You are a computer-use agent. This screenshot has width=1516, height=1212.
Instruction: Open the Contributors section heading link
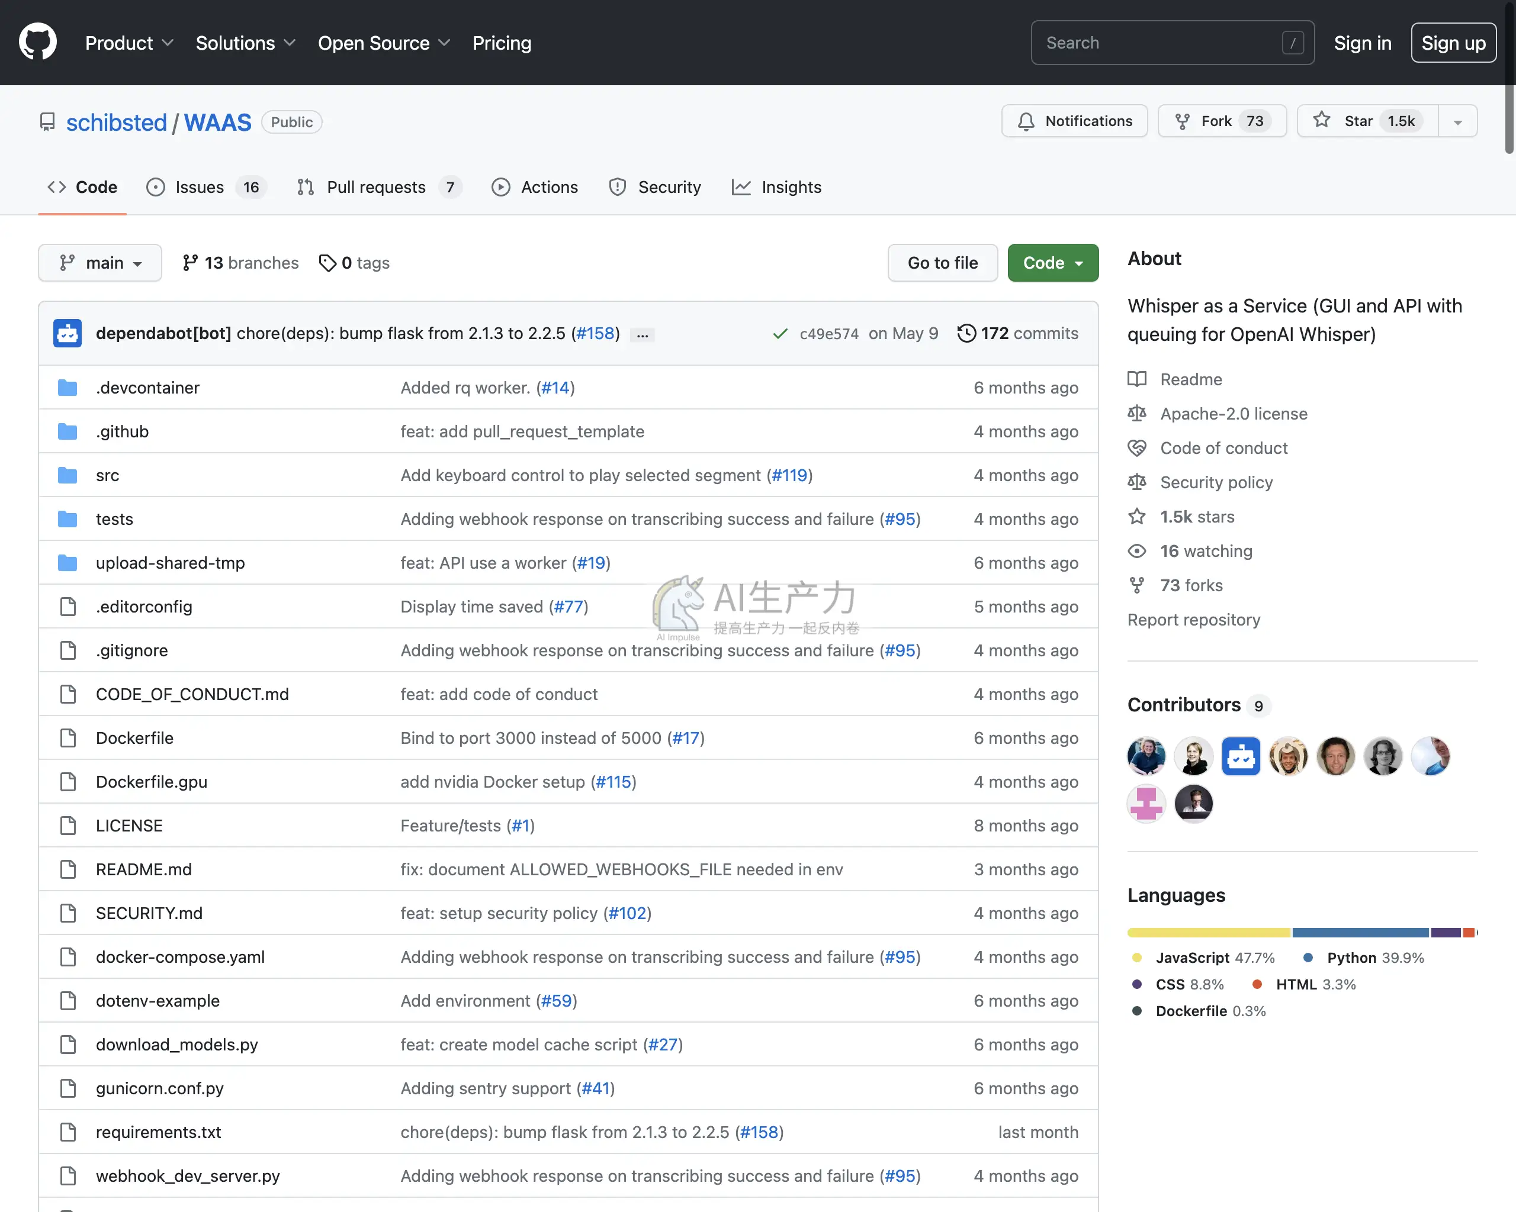tap(1183, 705)
